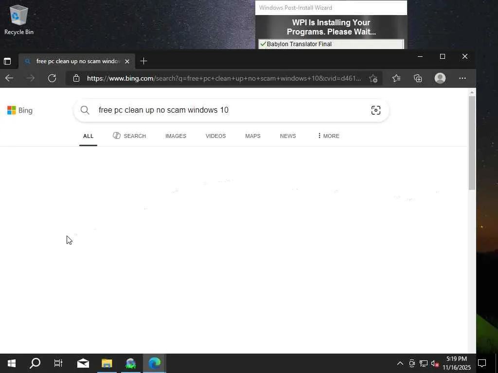
Task: Show hidden system tray icons
Action: 400,363
